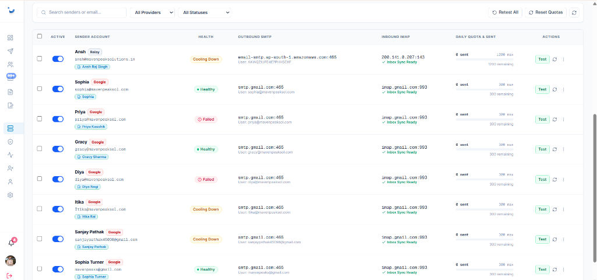
Task: Open the activity pulse icon in sidebar
Action: [10, 155]
